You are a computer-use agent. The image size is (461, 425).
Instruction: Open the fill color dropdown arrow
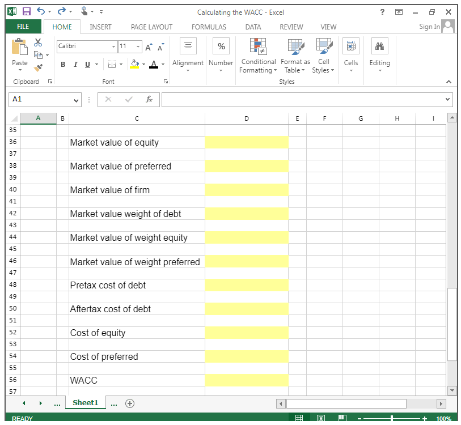coord(144,65)
